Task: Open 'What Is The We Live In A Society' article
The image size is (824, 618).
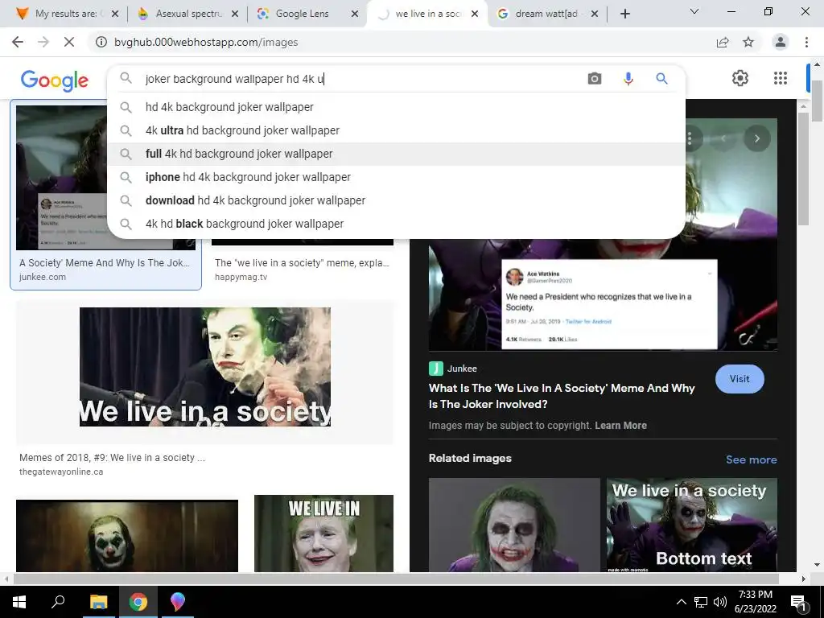Action: (562, 396)
